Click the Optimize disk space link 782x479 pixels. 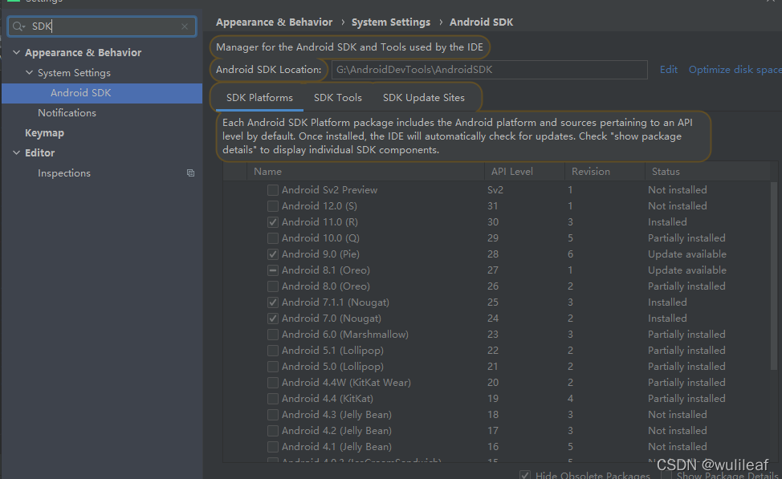coord(734,70)
